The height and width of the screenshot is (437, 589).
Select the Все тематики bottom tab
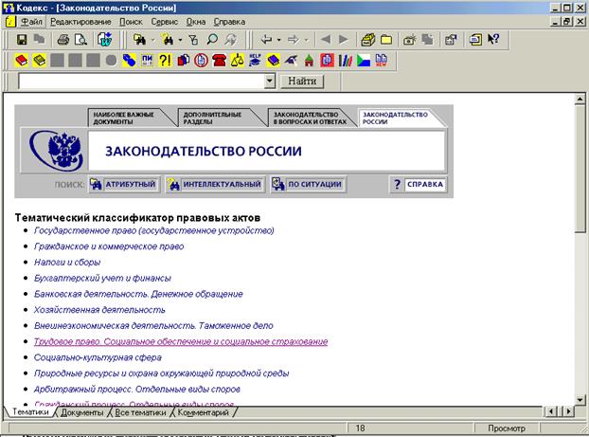click(140, 412)
